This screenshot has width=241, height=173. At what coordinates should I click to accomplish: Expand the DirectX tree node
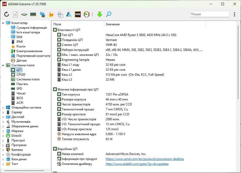pyautogui.click(x=3, y=136)
